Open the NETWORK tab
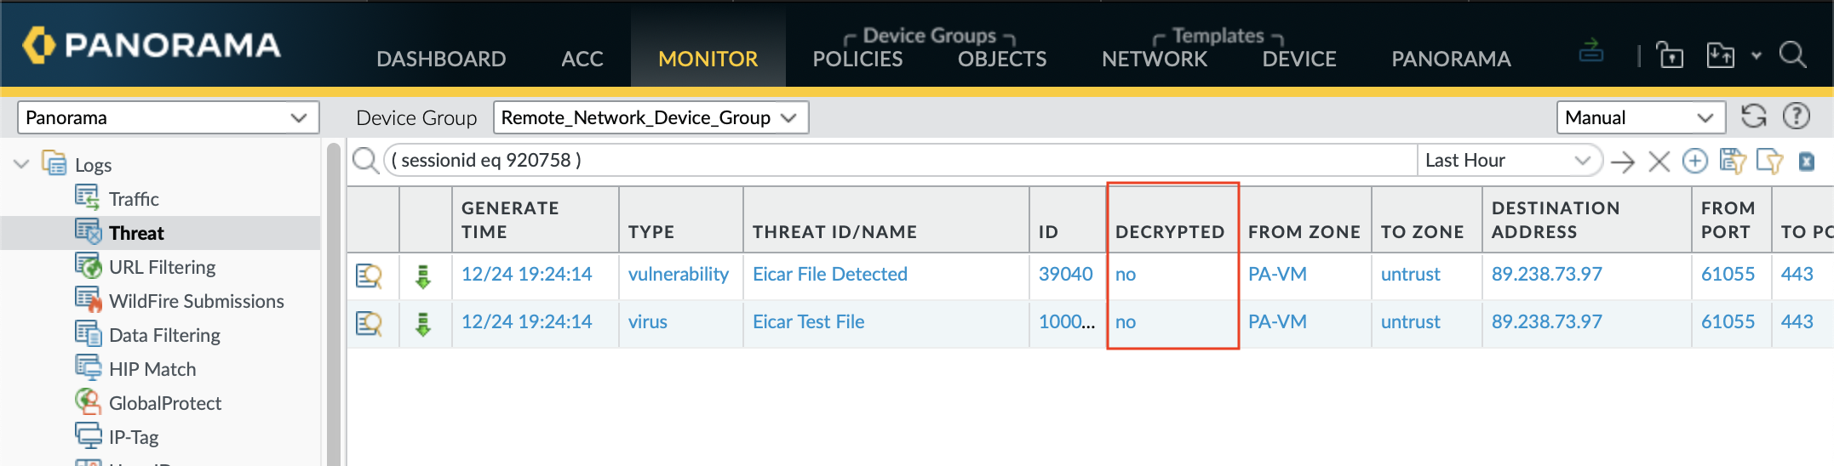Screen dimensions: 1834x466 click(1155, 59)
